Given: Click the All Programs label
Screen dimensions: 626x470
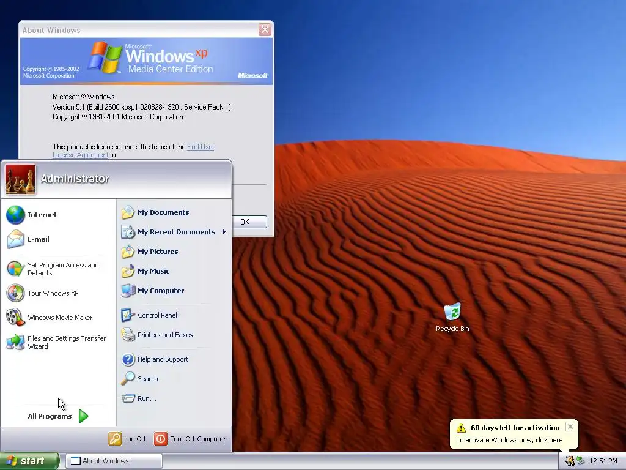Looking at the screenshot, I should tap(50, 416).
